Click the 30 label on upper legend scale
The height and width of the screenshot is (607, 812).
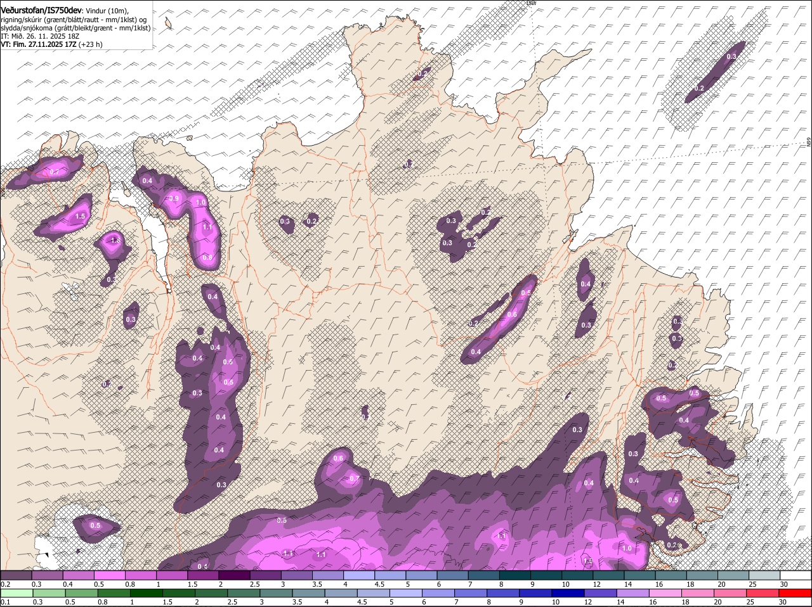coord(784,584)
